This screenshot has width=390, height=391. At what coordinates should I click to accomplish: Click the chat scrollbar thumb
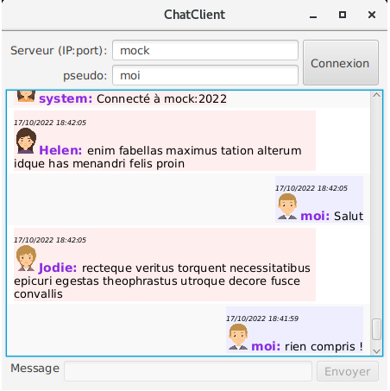pos(376,330)
